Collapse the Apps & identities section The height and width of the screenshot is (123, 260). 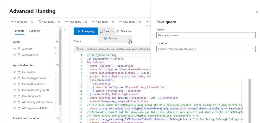coord(57,65)
